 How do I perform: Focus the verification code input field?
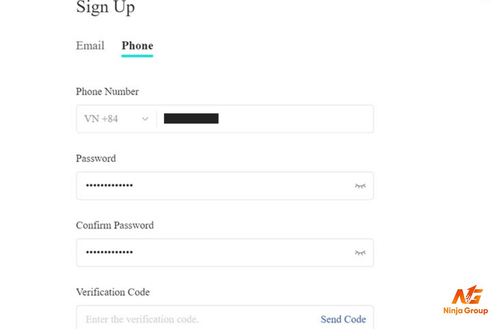pyautogui.click(x=198, y=319)
